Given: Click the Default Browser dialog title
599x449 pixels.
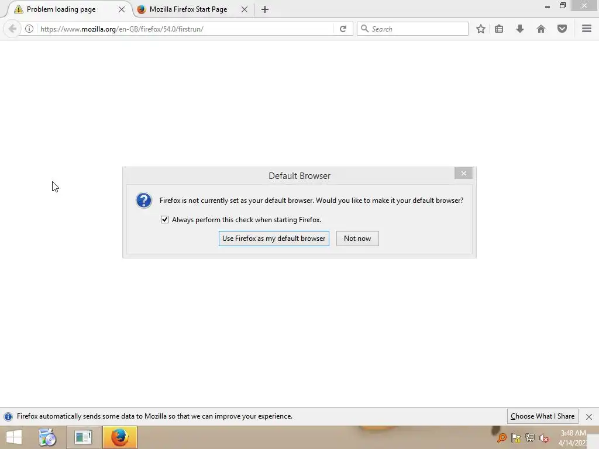Looking at the screenshot, I should coord(299,176).
